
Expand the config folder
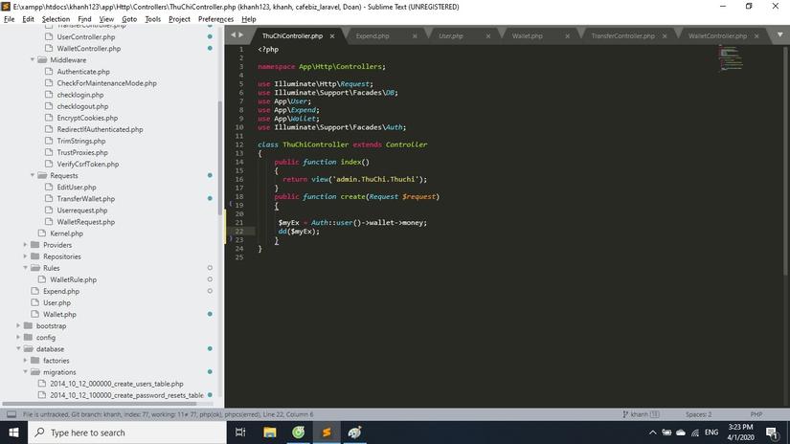[18, 337]
